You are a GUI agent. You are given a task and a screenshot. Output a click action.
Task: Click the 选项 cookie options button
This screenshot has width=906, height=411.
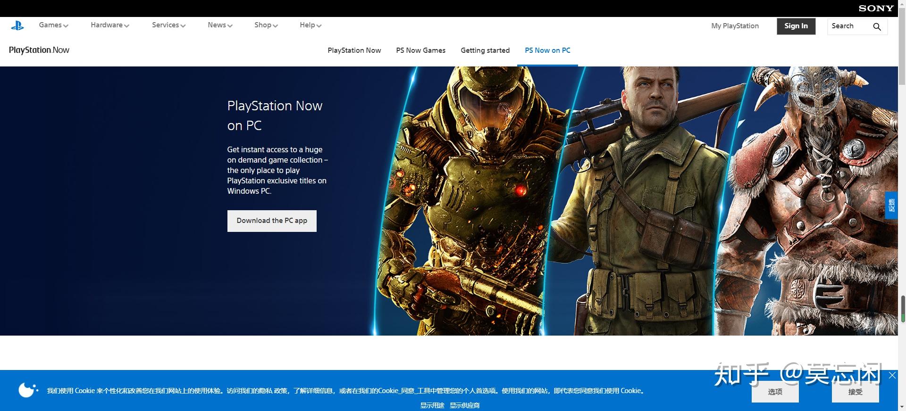[775, 392]
